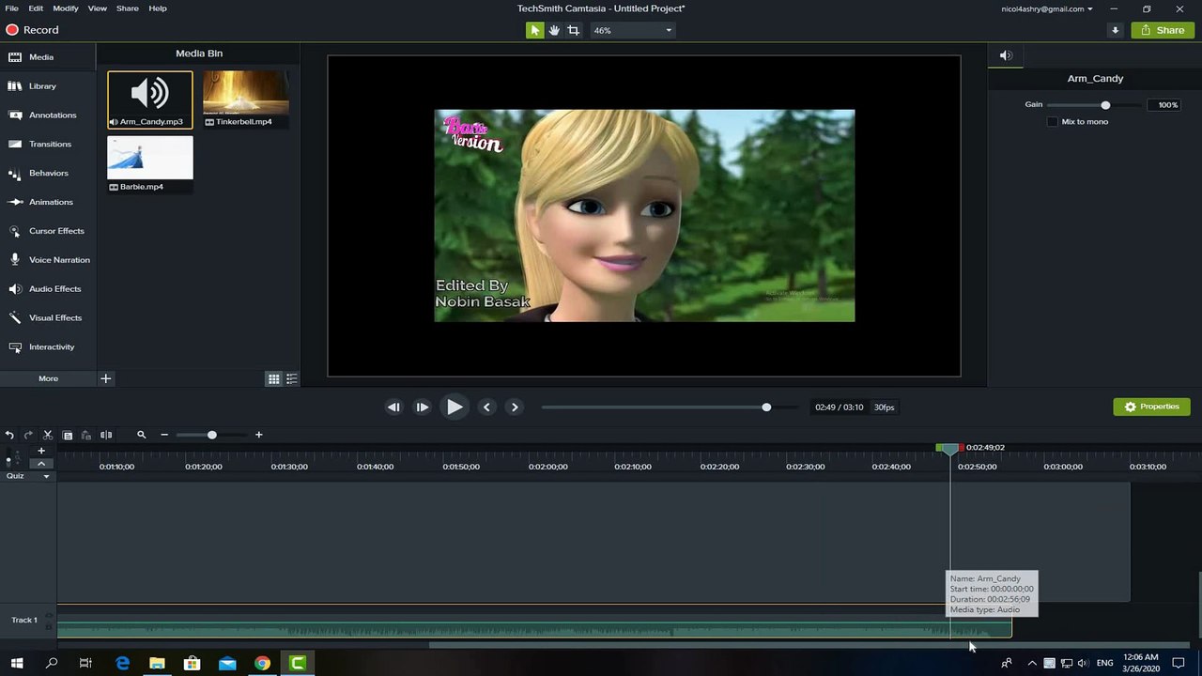Open the Voice Narration tab
The width and height of the screenshot is (1202, 676).
(48, 260)
